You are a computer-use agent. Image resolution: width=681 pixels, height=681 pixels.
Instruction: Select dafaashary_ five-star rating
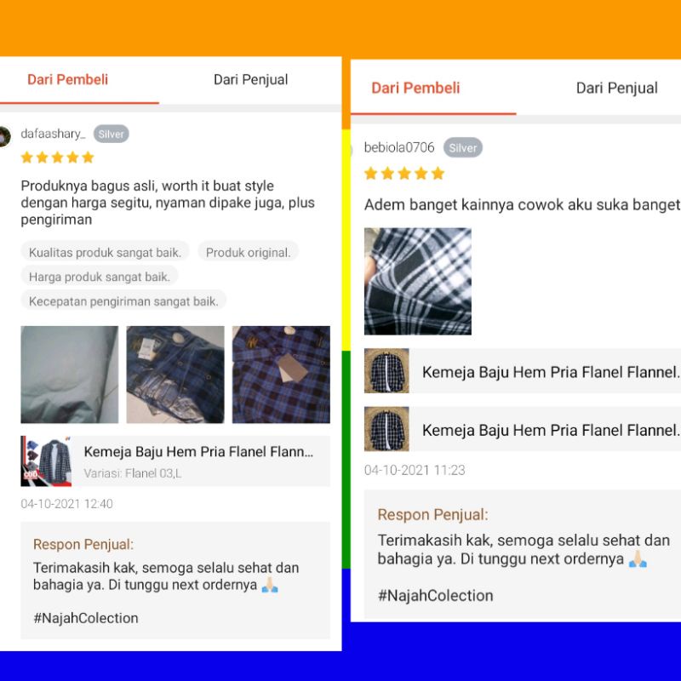57,157
